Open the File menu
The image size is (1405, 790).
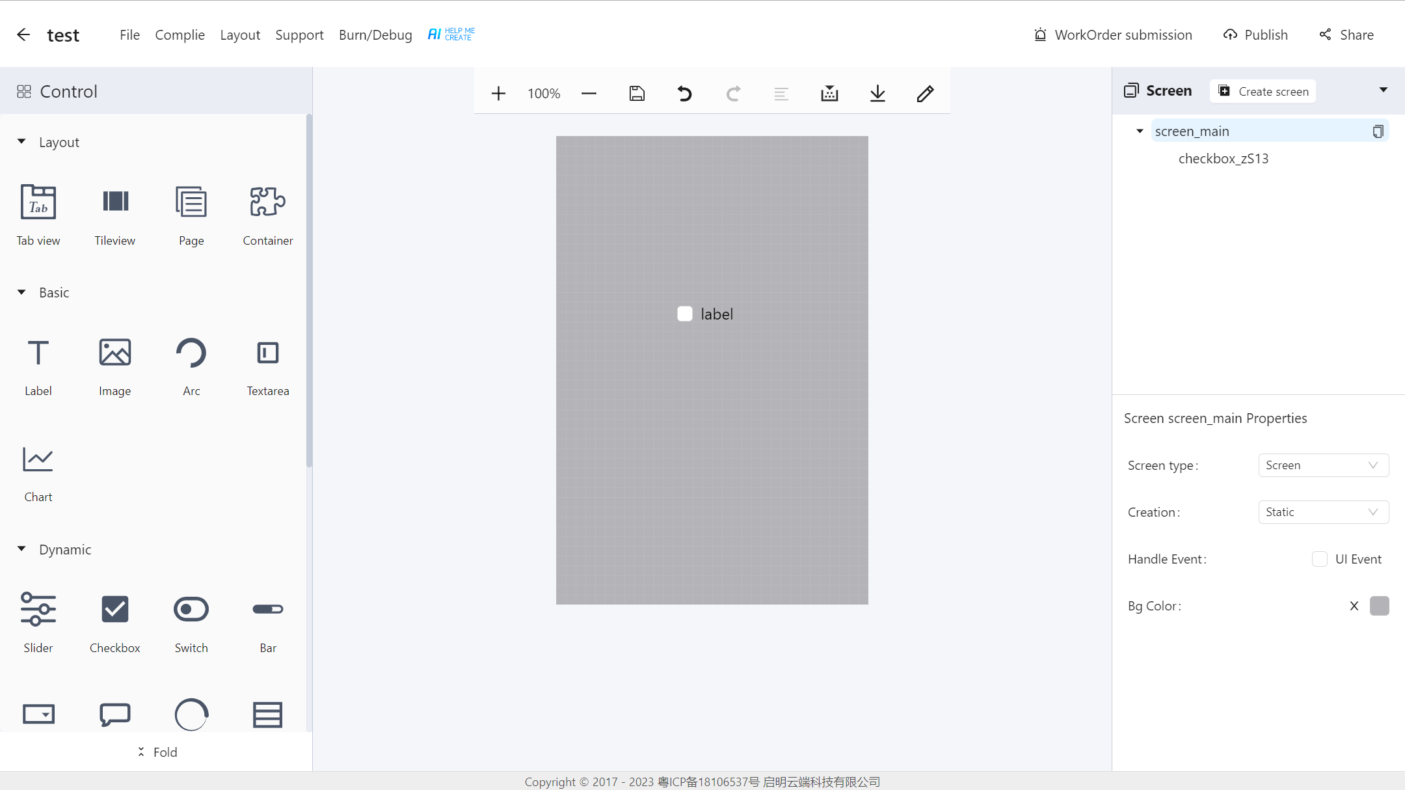(129, 34)
